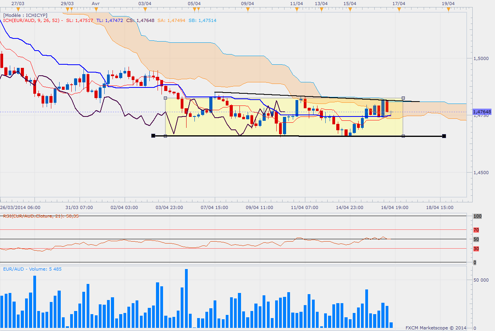495x331 pixels.
Task: Click the RSI overbought level 70 tag
Action: coord(476,230)
